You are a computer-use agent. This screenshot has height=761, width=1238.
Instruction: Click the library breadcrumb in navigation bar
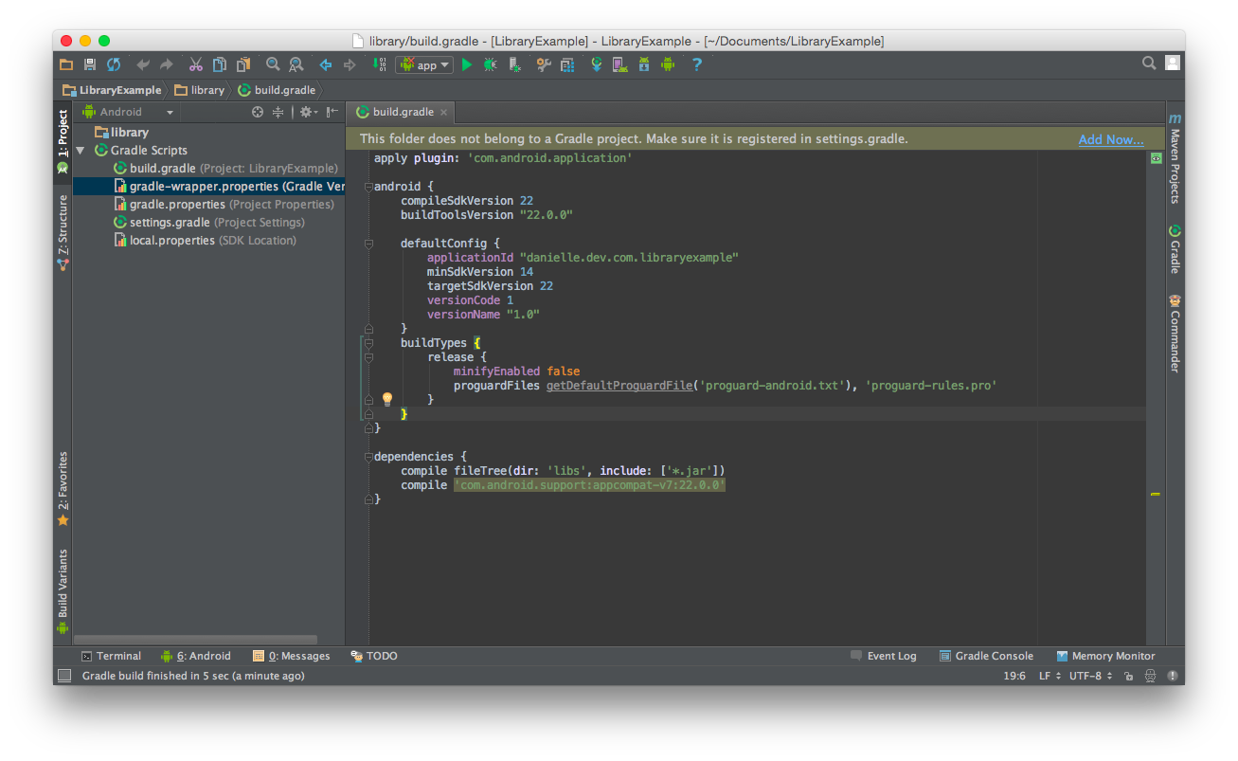tap(206, 90)
